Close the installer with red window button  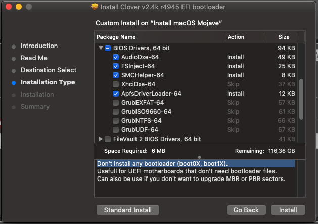pos(9,7)
